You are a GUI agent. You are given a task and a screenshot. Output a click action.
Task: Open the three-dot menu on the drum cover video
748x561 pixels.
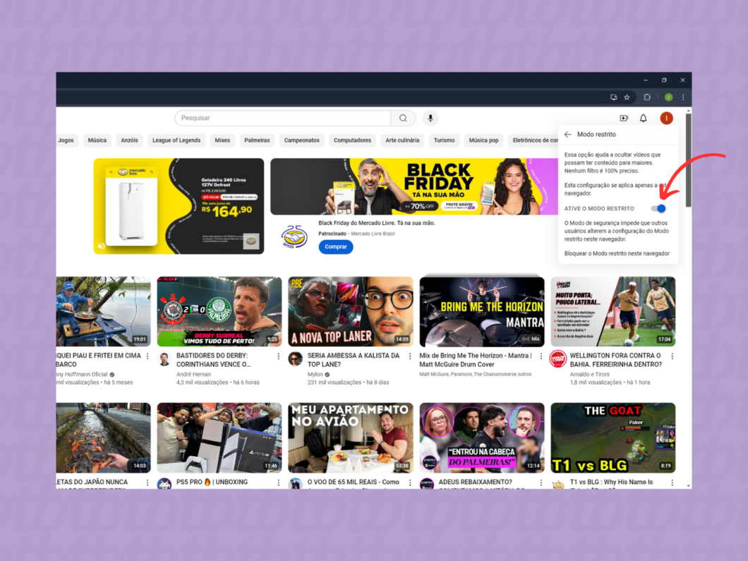tap(541, 357)
